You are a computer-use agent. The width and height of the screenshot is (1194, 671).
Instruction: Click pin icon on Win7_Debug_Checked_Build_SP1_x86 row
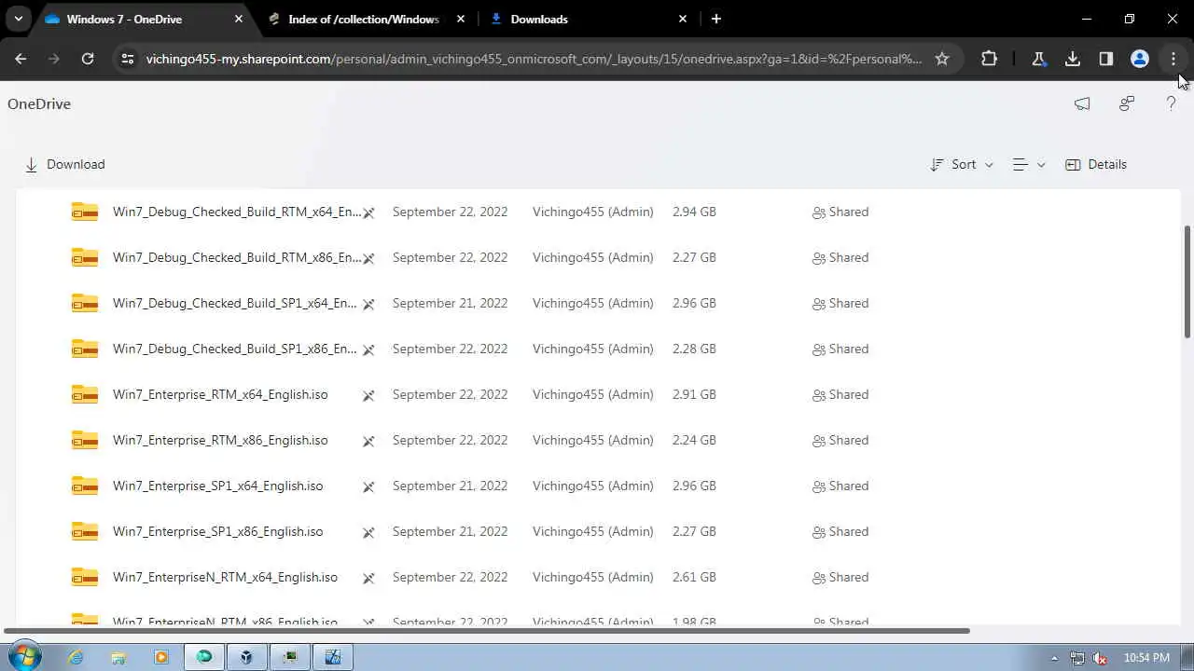368,349
